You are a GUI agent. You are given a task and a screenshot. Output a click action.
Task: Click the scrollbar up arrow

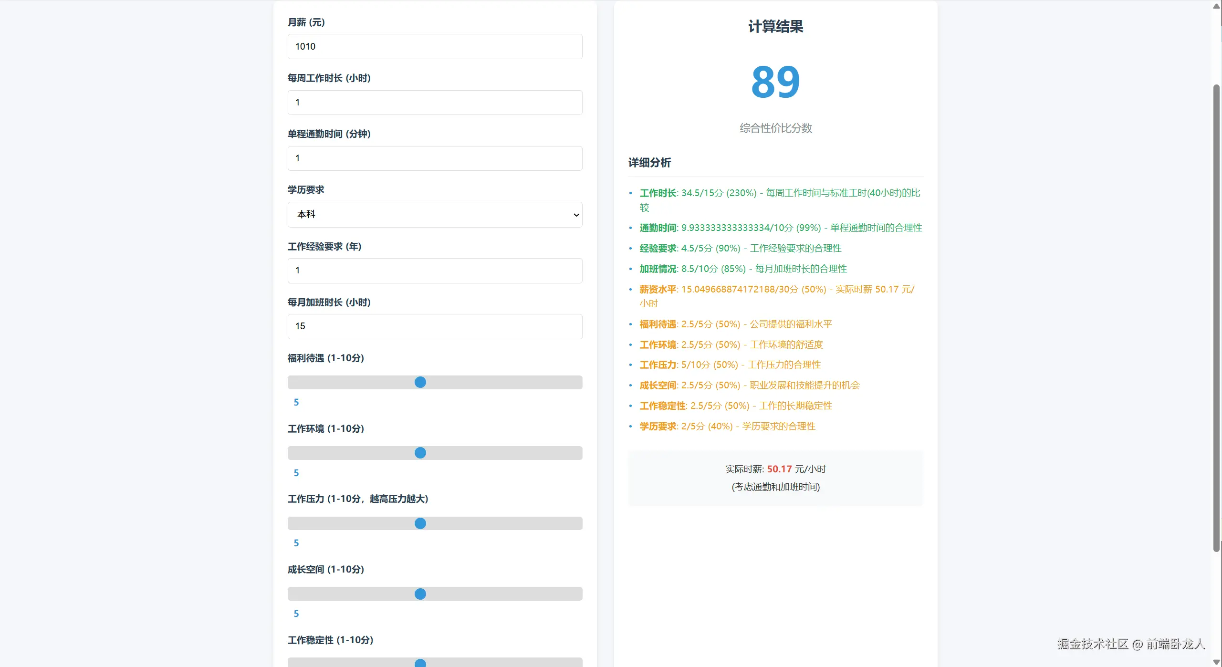point(1216,6)
